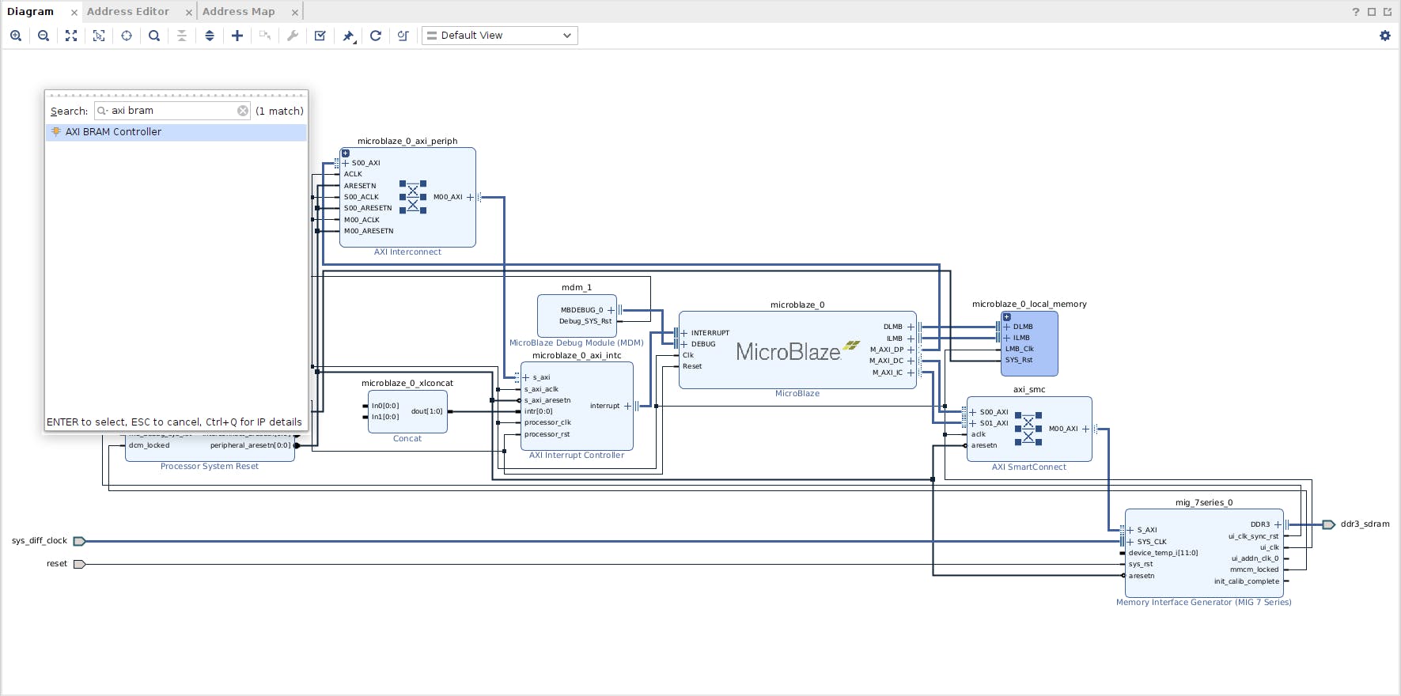
Task: Expand M_AXI_DP interface on microblaze_0
Action: click(x=911, y=350)
